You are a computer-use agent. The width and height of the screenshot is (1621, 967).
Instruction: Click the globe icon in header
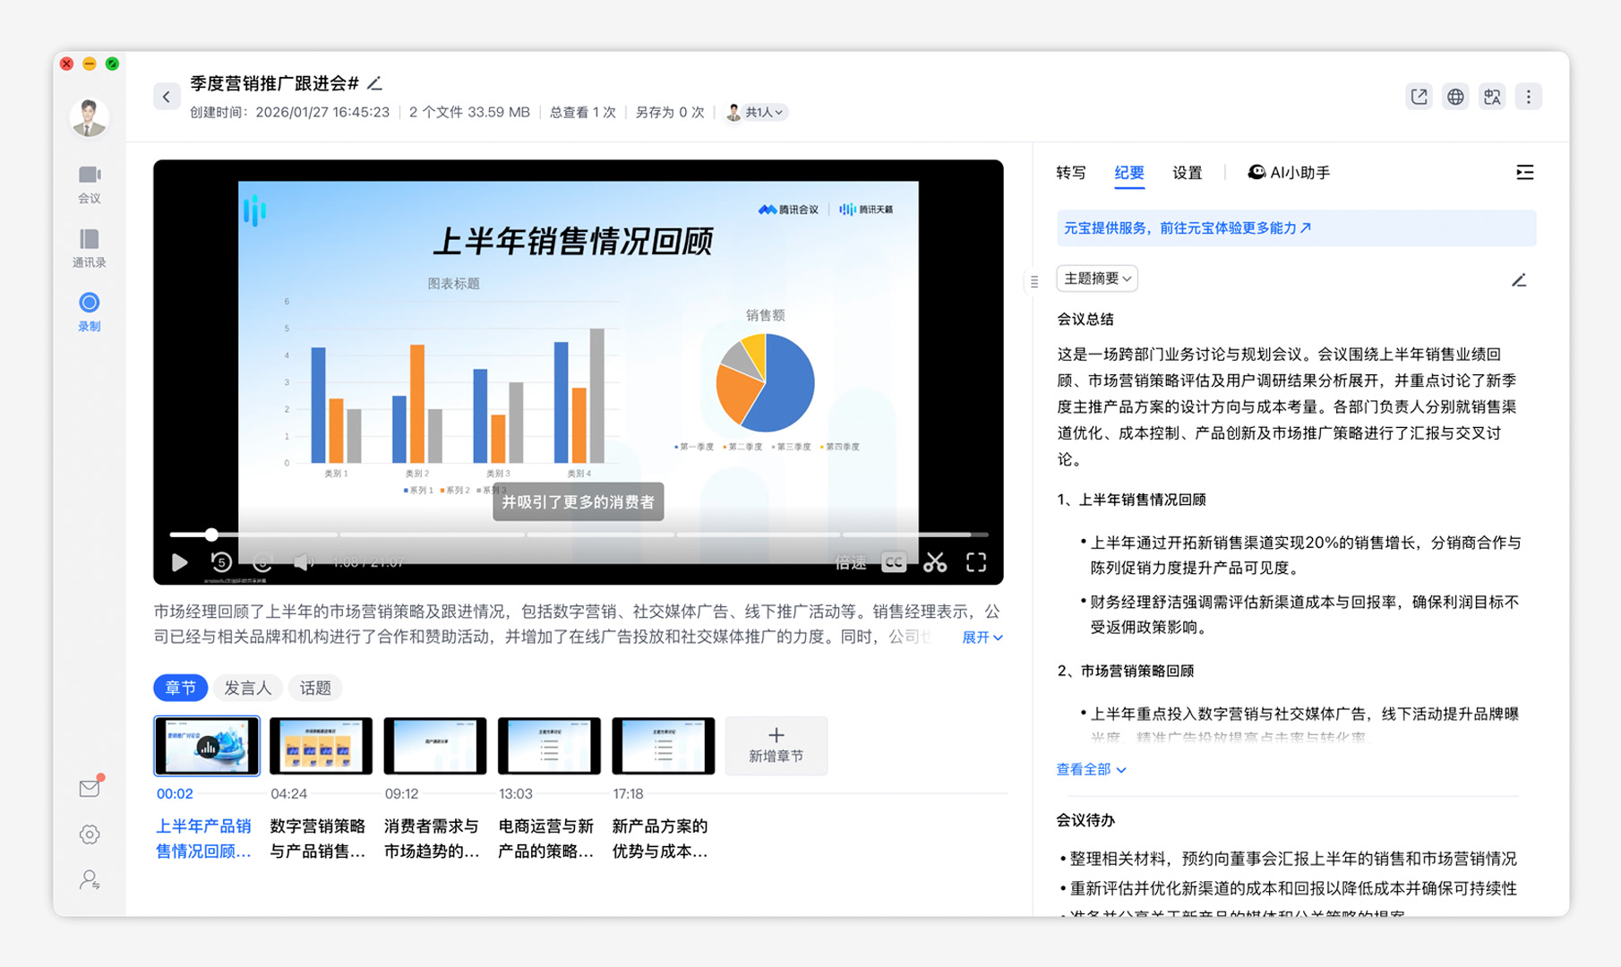pyautogui.click(x=1455, y=97)
